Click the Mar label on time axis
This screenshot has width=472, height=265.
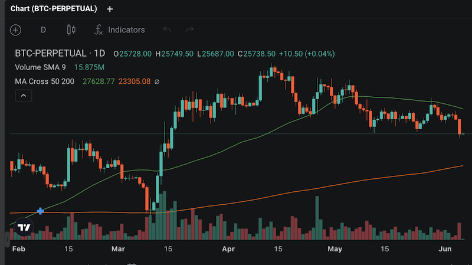click(x=118, y=249)
